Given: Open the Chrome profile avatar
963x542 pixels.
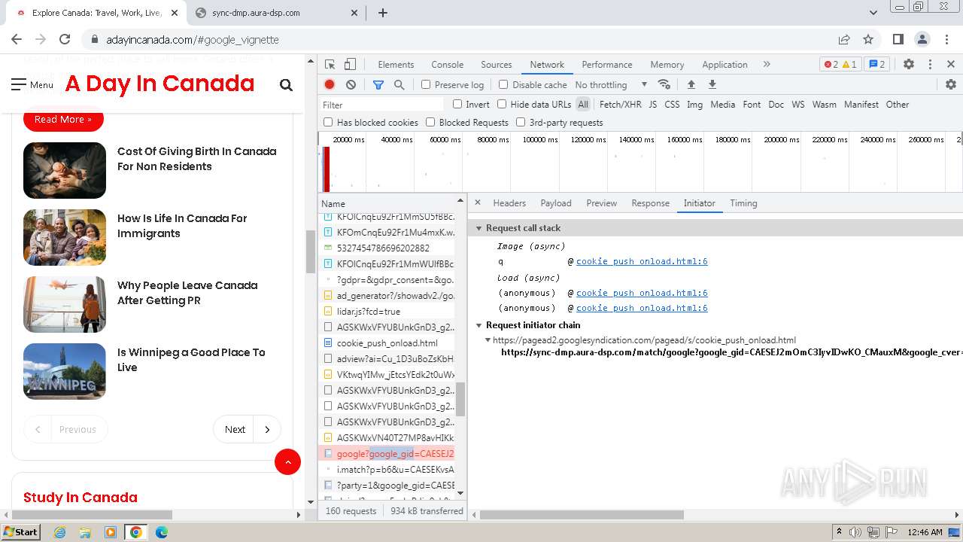Looking at the screenshot, I should point(922,39).
